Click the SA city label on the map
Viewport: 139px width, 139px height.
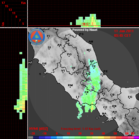pyautogui.click(x=114, y=118)
